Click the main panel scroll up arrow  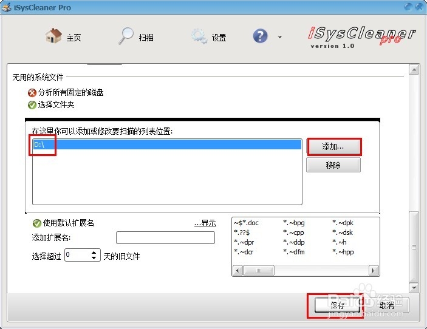pyautogui.click(x=414, y=70)
